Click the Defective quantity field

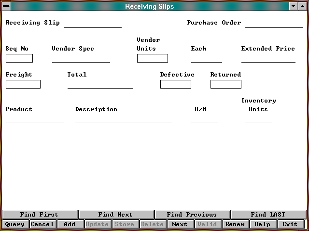click(176, 84)
